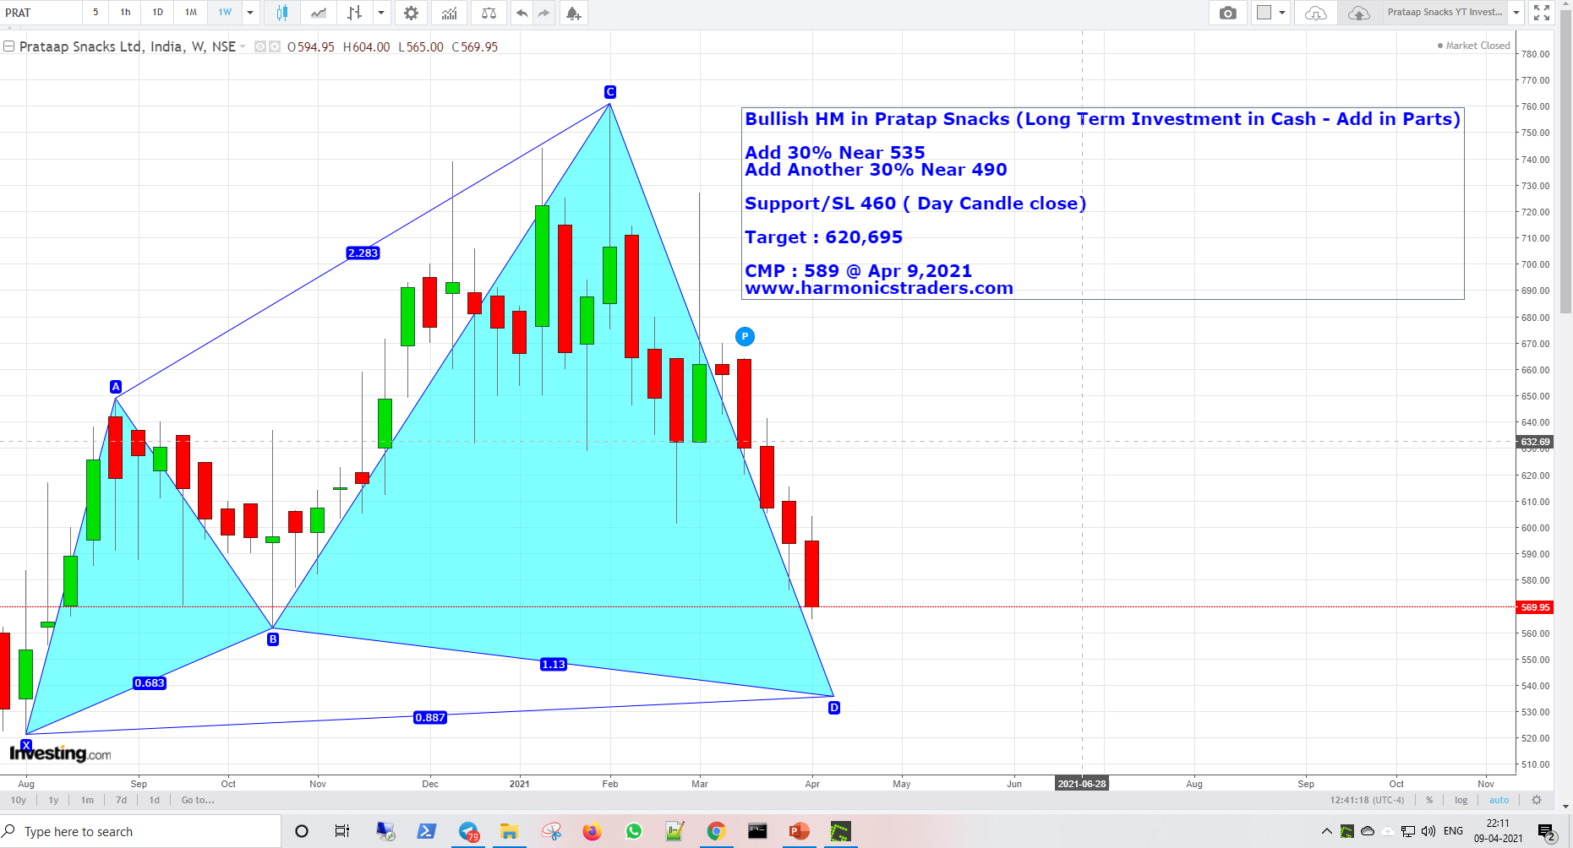Click the Investing.com logo link

pyautogui.click(x=57, y=753)
